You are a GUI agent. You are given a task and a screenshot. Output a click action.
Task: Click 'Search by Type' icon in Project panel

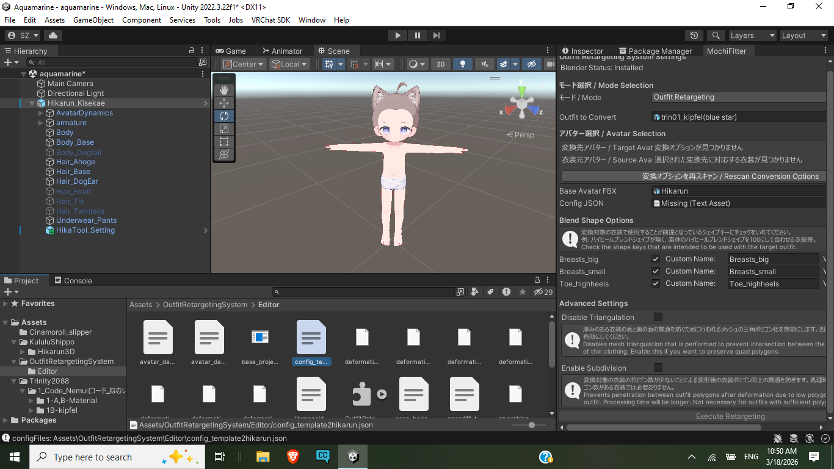pos(475,292)
